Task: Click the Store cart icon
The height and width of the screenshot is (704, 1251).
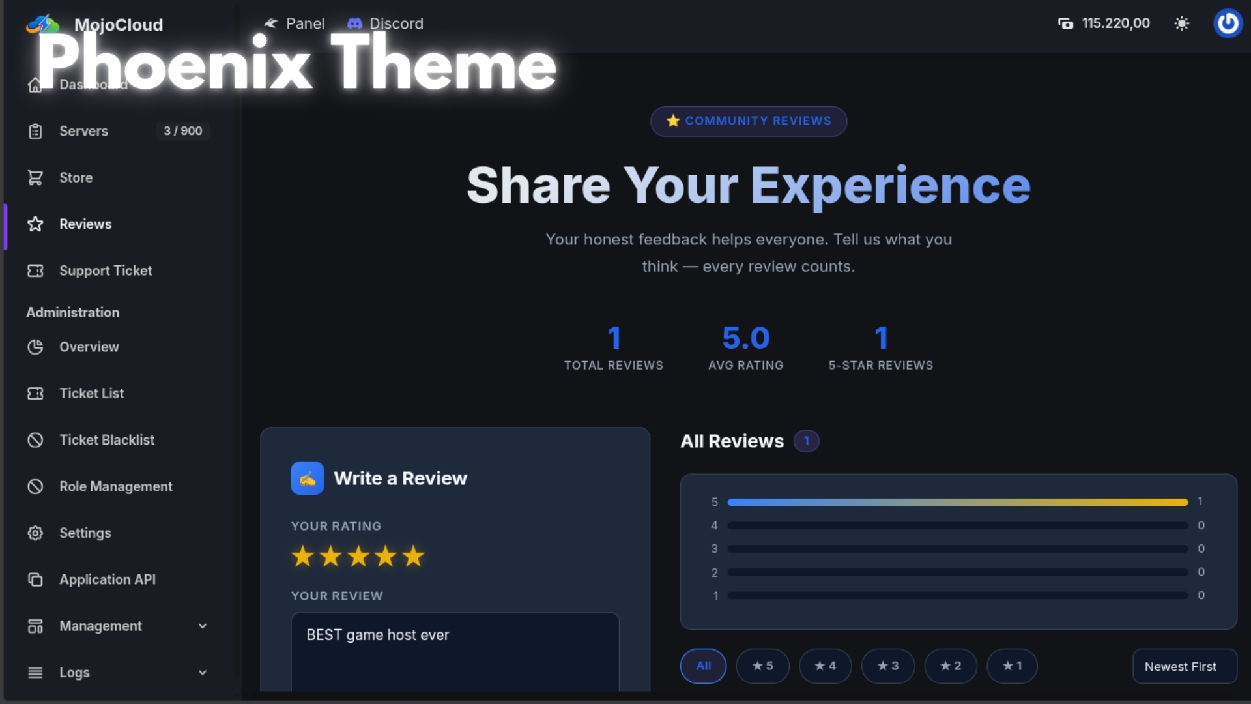Action: (x=35, y=177)
